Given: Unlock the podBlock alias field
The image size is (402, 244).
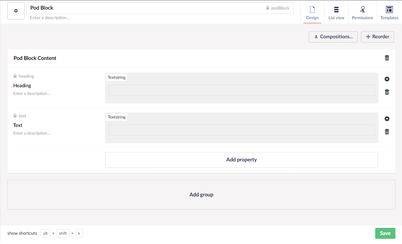Looking at the screenshot, I should pyautogui.click(x=268, y=8).
